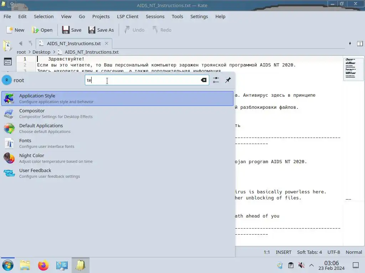Open the Compositor search result

point(117,113)
